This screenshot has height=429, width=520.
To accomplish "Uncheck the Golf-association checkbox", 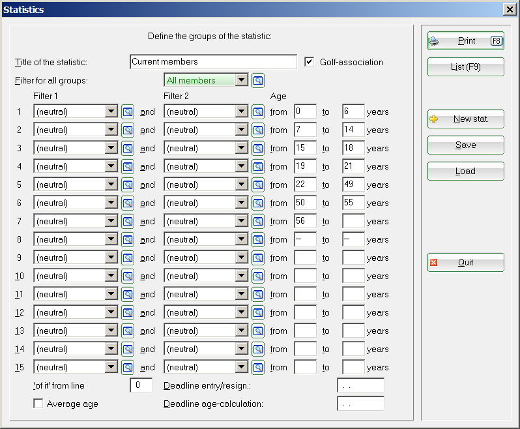I will [x=310, y=62].
